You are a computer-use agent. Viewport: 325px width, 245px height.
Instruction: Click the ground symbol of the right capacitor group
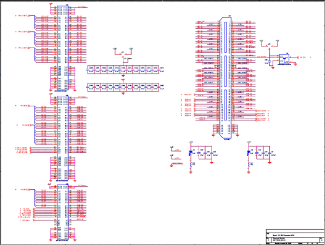pyautogui.click(x=270, y=163)
